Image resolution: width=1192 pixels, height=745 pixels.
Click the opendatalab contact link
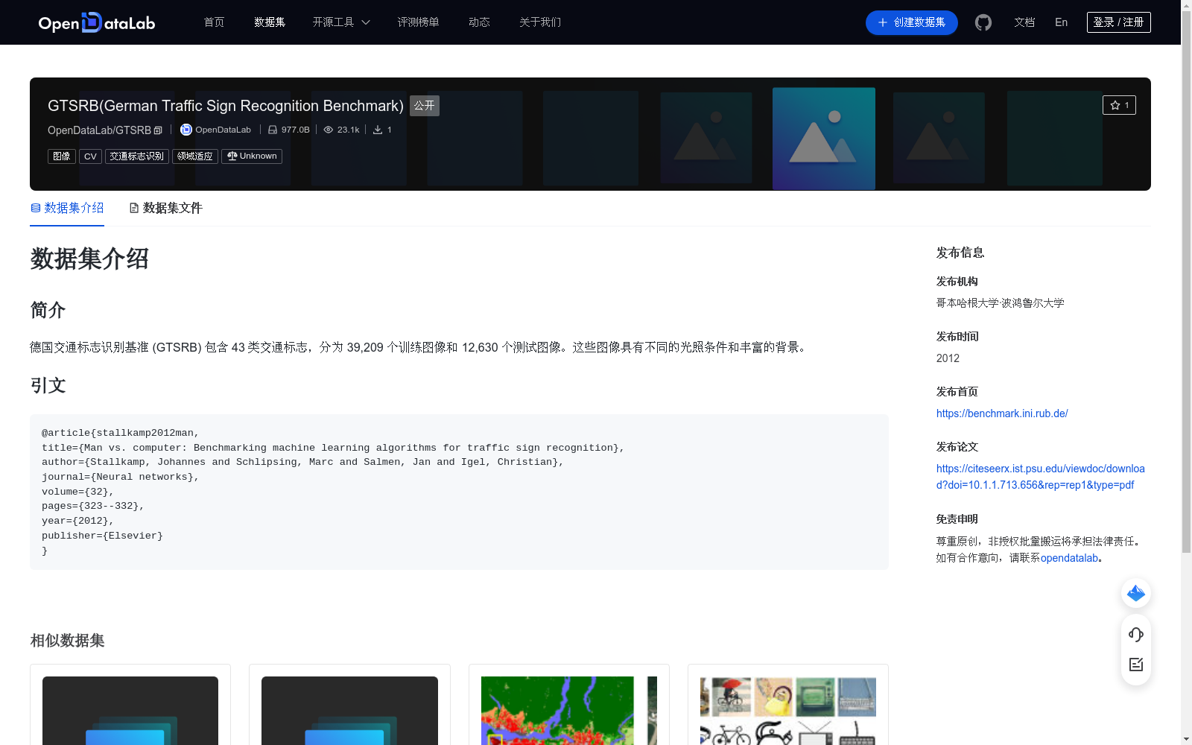(1069, 558)
